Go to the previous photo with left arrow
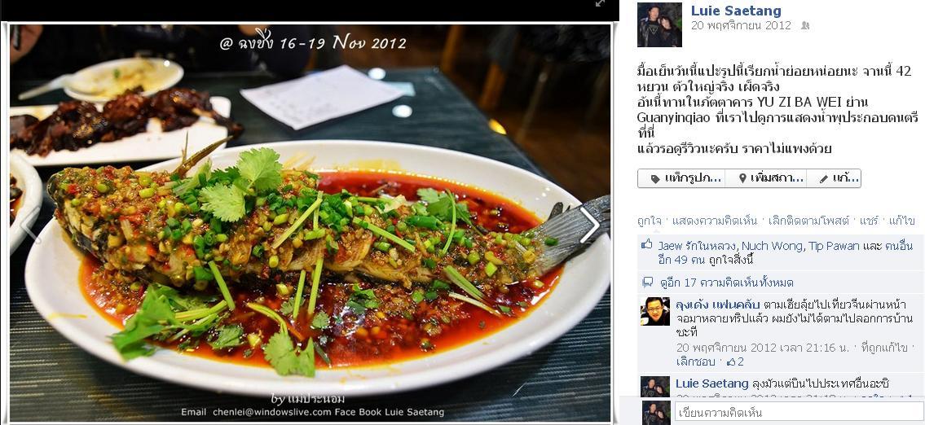Viewport: 925px width, 425px height. (x=31, y=225)
